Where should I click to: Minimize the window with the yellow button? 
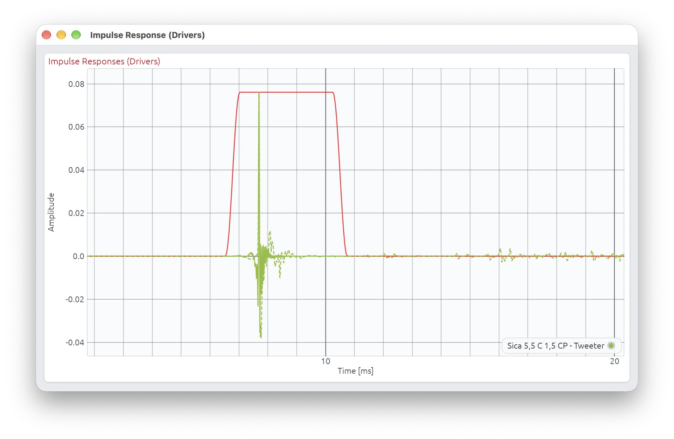pyautogui.click(x=61, y=35)
